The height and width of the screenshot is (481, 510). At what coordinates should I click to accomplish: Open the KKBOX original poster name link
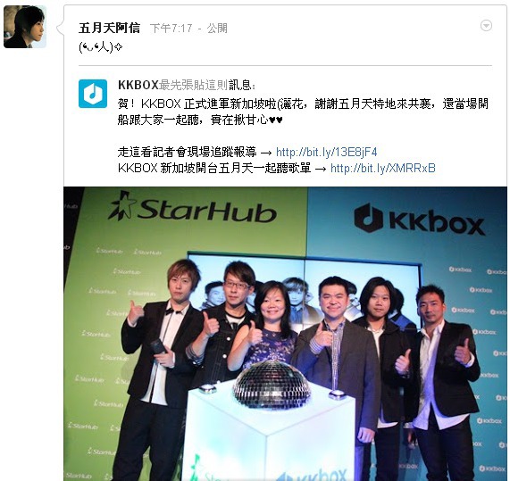click(138, 85)
